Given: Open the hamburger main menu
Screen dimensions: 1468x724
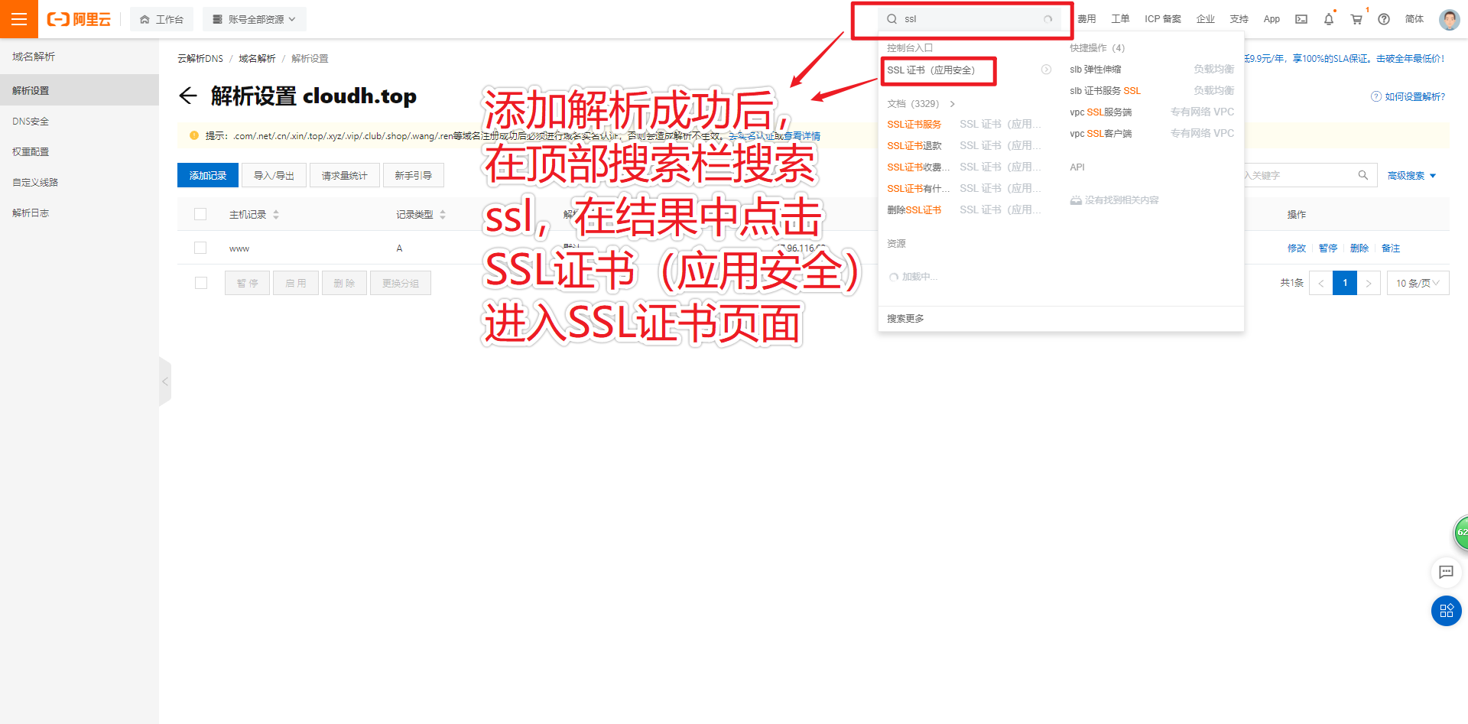Looking at the screenshot, I should coord(19,19).
